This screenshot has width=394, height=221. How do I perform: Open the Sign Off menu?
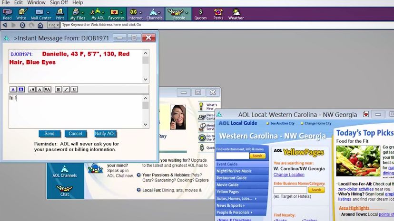click(x=59, y=3)
